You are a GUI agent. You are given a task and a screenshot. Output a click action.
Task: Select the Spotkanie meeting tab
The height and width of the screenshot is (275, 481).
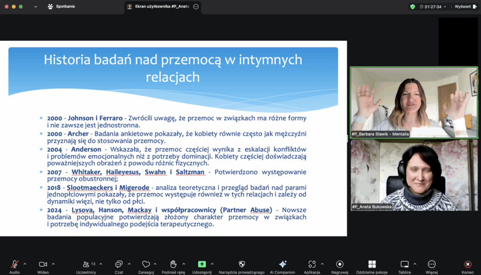pos(61,7)
